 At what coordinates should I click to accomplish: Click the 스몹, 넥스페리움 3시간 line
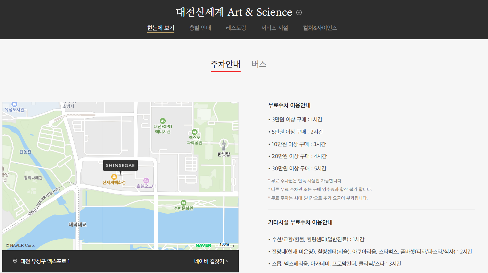[x=335, y=264]
